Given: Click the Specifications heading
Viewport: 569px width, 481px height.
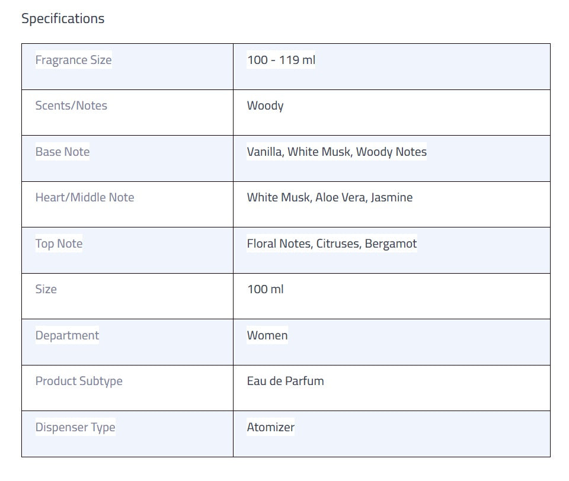Looking at the screenshot, I should tap(63, 18).
